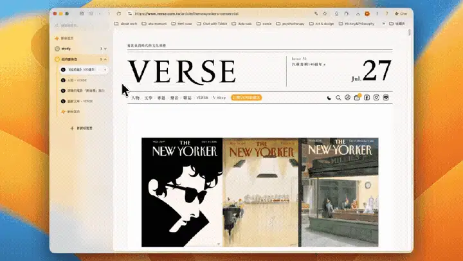
Task: Open the 'Chat with Tabbit' bookmark folder
Action: pos(212,24)
